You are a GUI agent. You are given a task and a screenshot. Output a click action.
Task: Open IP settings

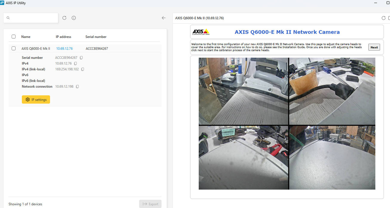click(36, 100)
